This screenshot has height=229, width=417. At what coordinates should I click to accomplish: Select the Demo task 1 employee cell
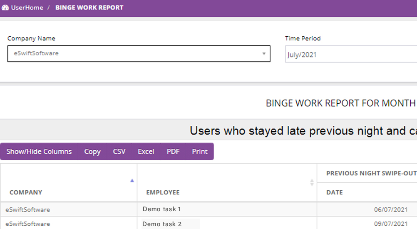pos(162,209)
